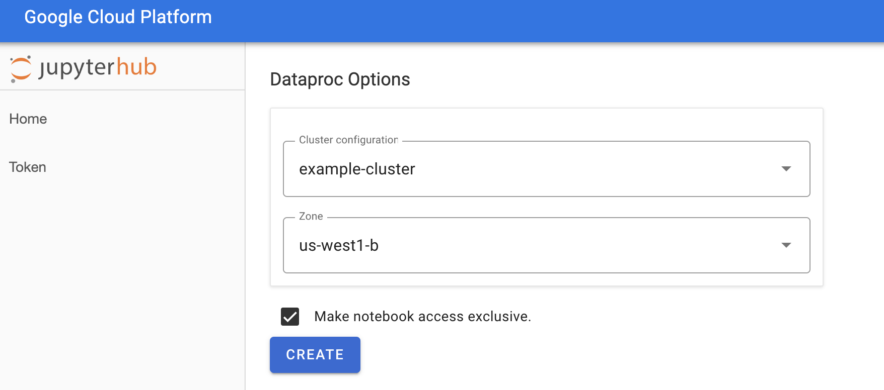This screenshot has width=884, height=390.
Task: Select the example-cluster value text
Action: click(357, 169)
